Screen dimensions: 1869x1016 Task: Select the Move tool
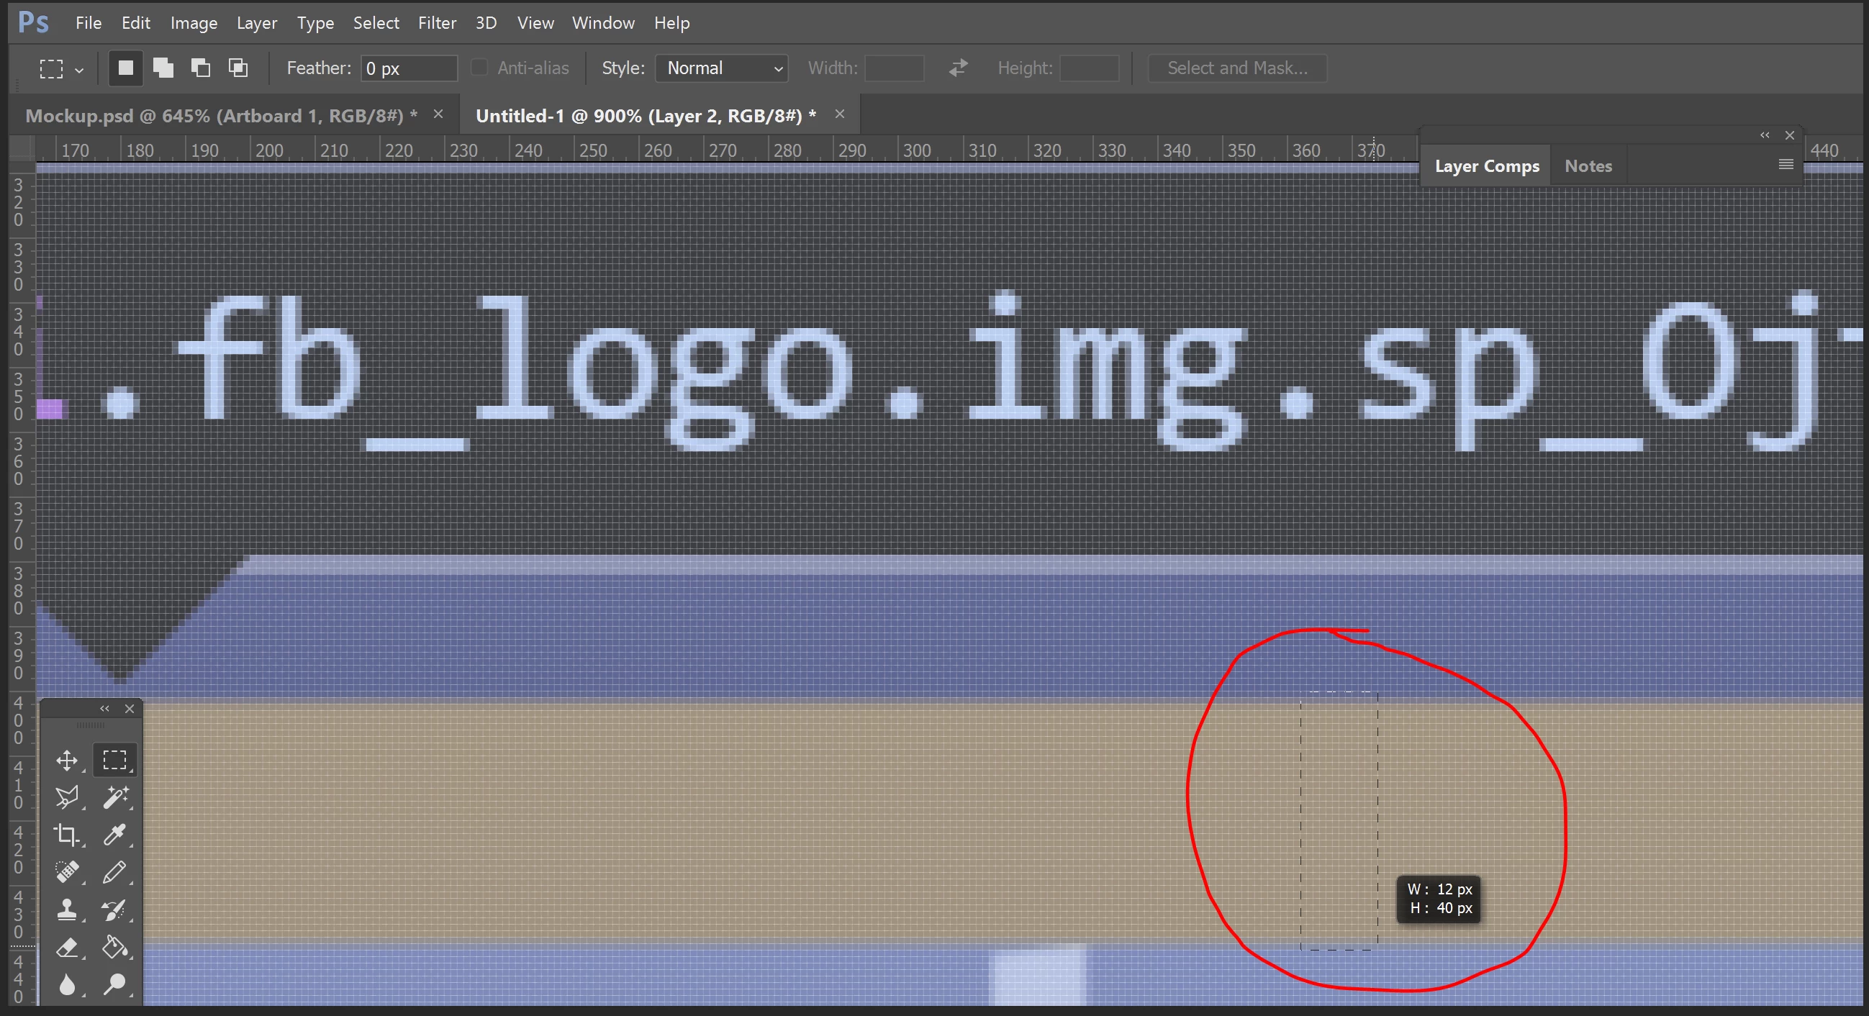[67, 760]
